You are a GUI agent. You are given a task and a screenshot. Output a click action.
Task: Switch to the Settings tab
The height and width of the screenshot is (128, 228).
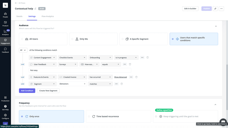(32, 16)
